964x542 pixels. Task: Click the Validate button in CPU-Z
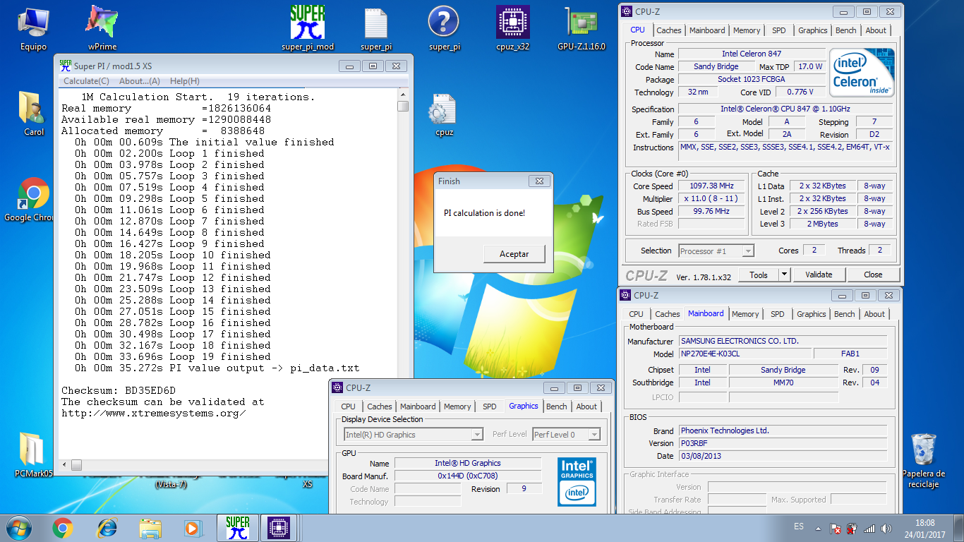819,275
